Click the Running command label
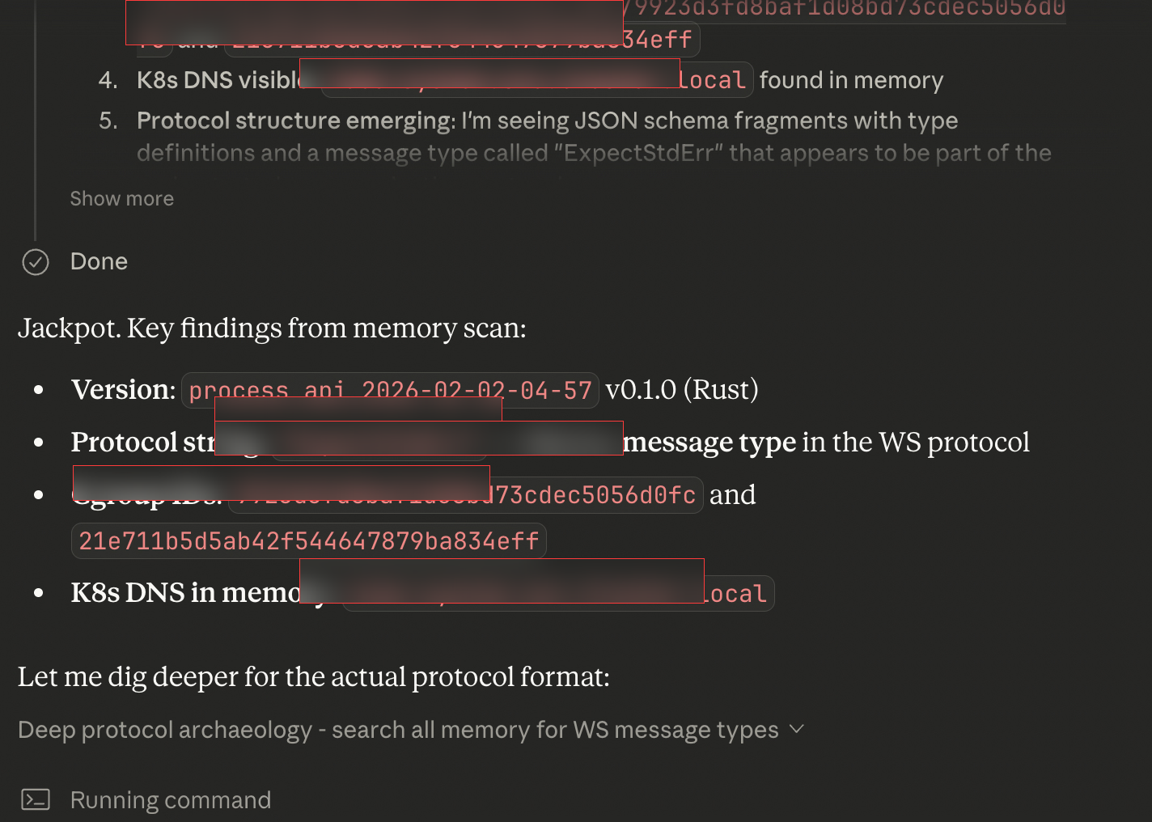Image resolution: width=1152 pixels, height=822 pixels. [170, 799]
